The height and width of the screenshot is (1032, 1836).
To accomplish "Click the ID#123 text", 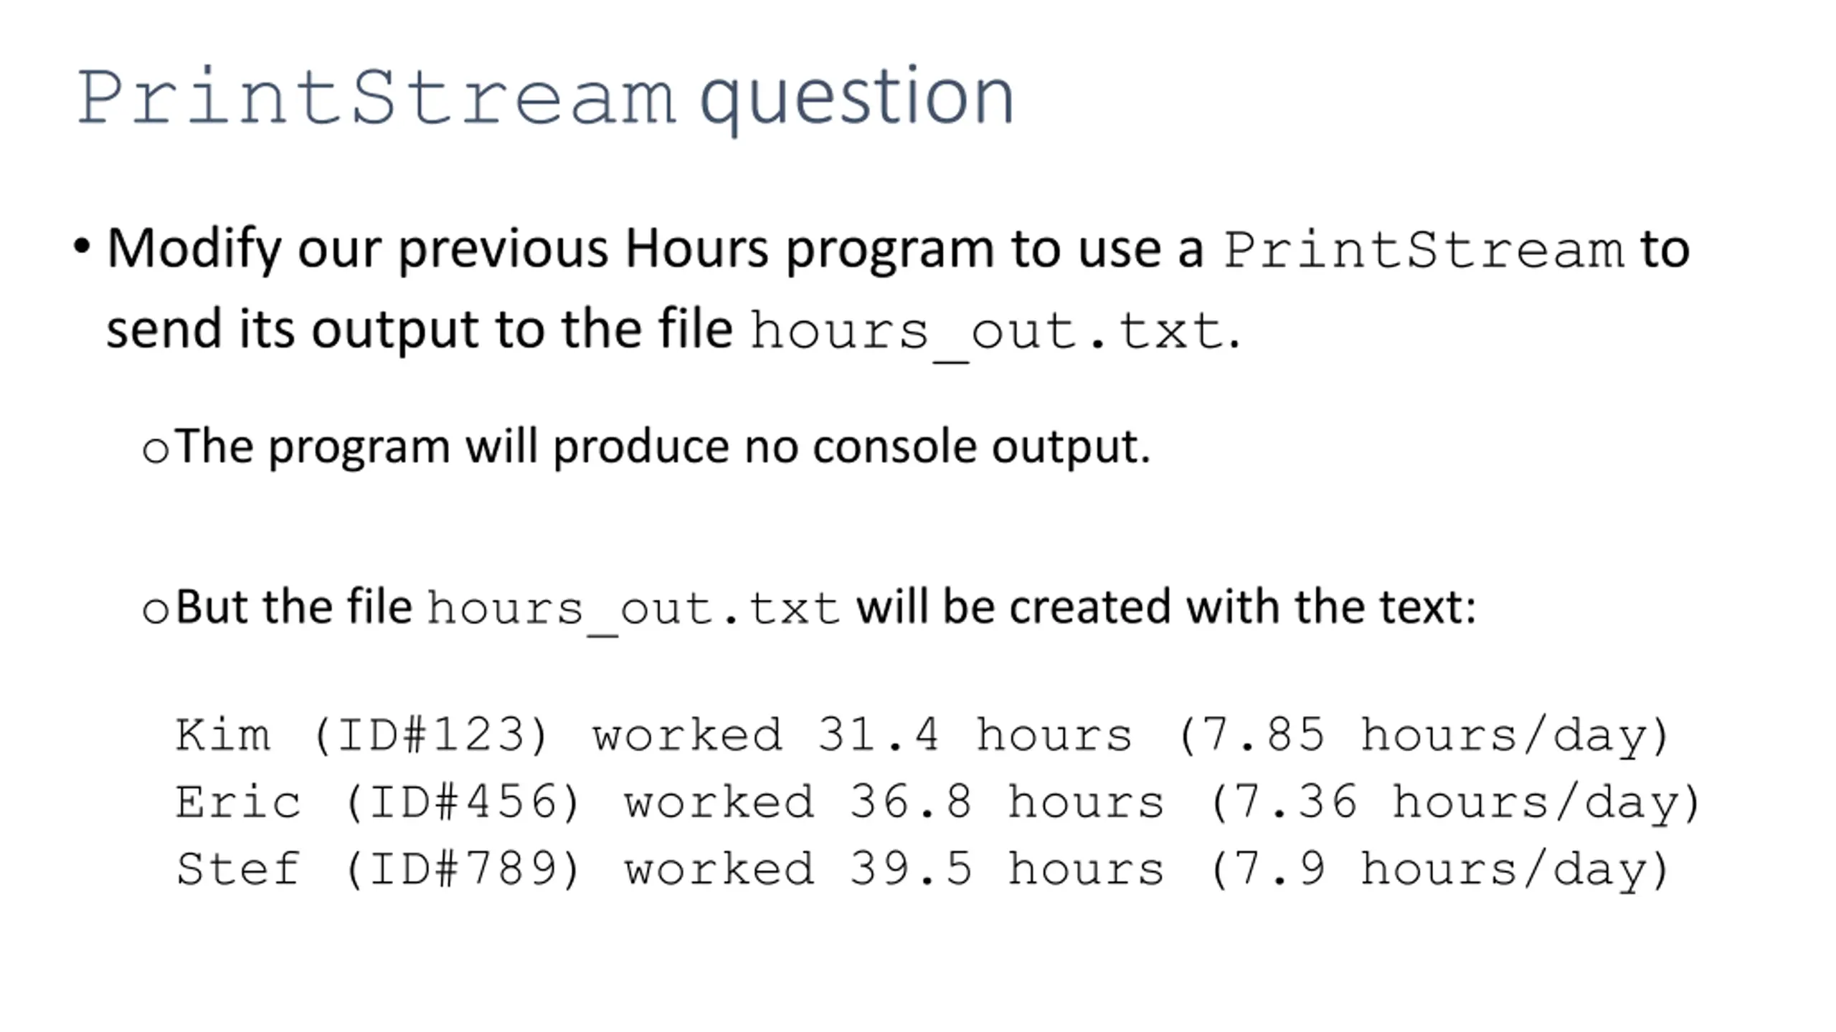I will [x=431, y=736].
